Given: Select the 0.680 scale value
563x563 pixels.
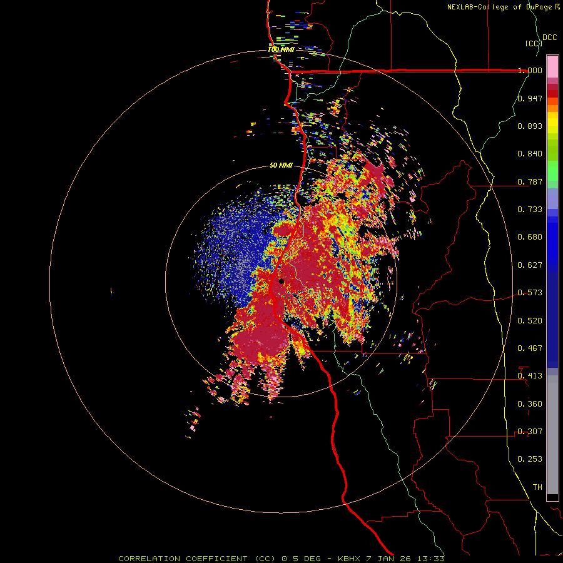Looking at the screenshot, I should tap(530, 237).
